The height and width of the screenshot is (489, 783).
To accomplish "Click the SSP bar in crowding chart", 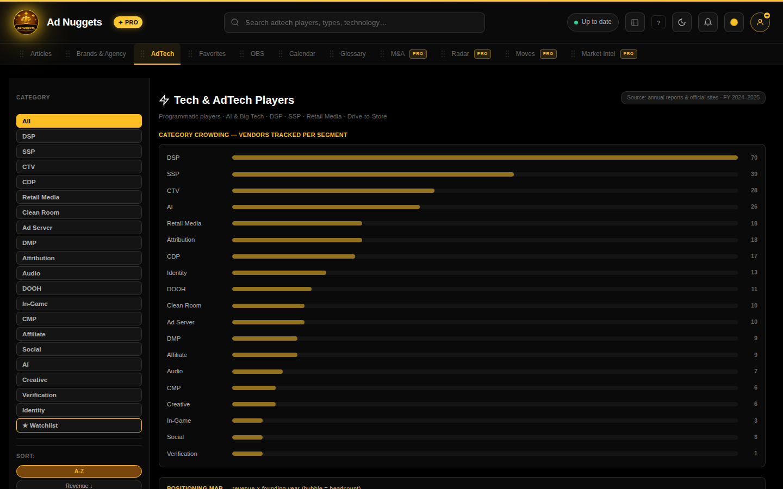I will (x=373, y=174).
